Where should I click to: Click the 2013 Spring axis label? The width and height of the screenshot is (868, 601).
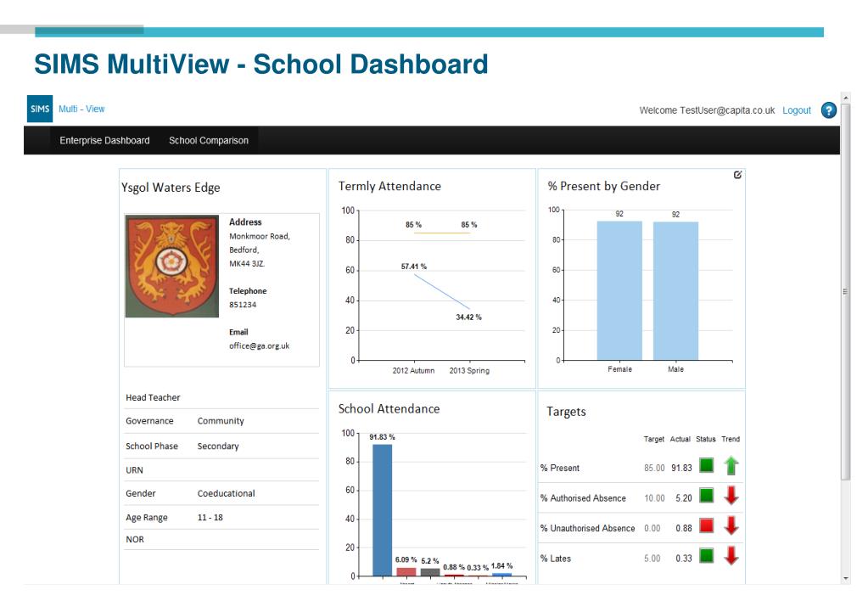click(469, 371)
